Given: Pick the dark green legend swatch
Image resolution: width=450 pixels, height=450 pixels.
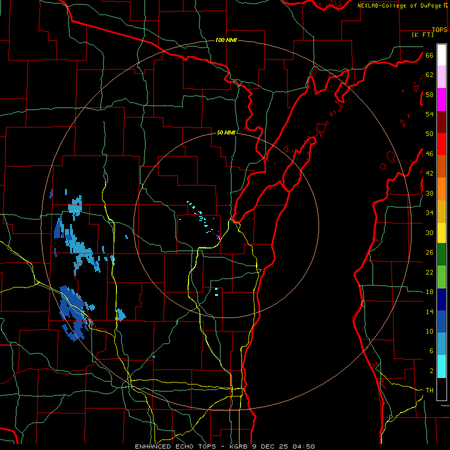Looking at the screenshot, I should click(441, 254).
